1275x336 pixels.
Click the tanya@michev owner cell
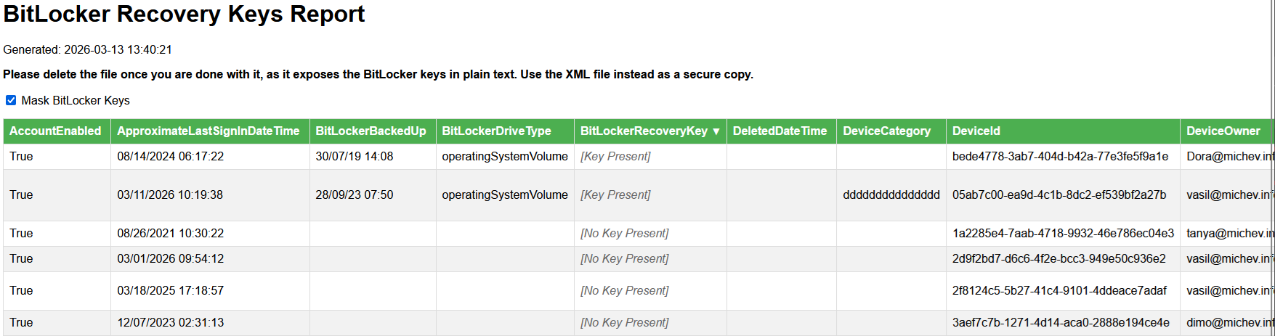(x=1229, y=234)
